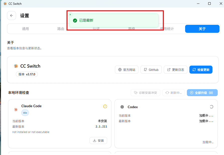Minimize the CC Switch window

coord(198,4)
